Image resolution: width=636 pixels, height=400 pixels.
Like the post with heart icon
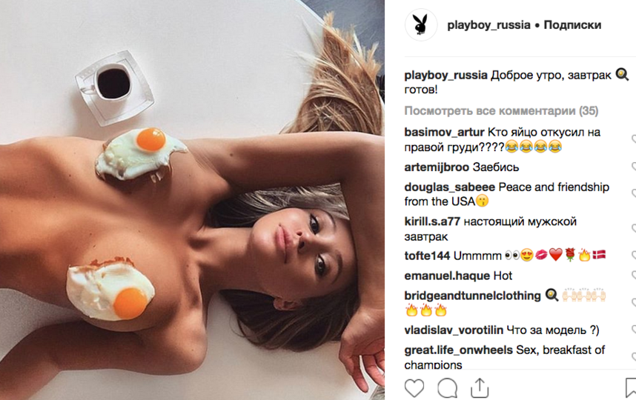414,388
